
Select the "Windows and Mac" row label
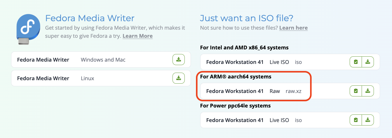103,60
